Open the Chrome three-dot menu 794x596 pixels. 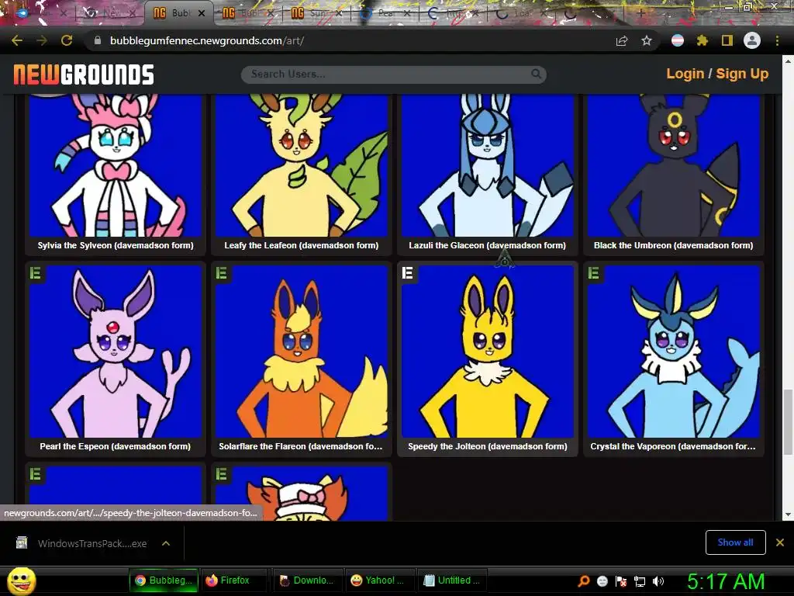click(777, 40)
